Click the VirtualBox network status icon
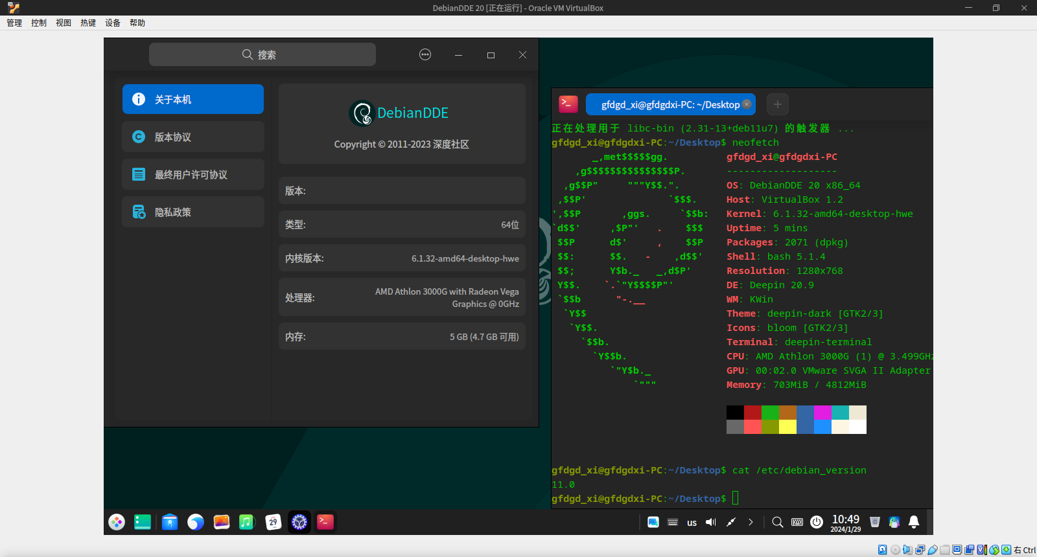 [x=920, y=550]
